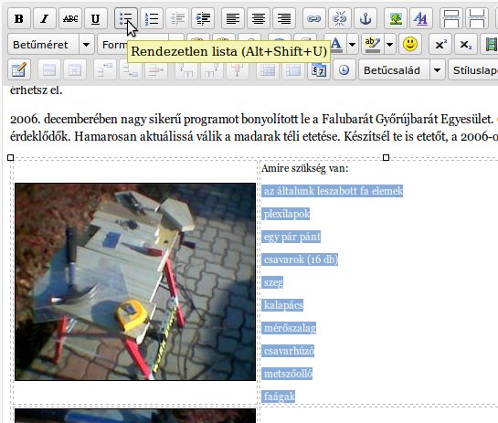This screenshot has width=498, height=423.
Task: Open the Stíluslap styles selector
Action: pyautogui.click(x=473, y=69)
